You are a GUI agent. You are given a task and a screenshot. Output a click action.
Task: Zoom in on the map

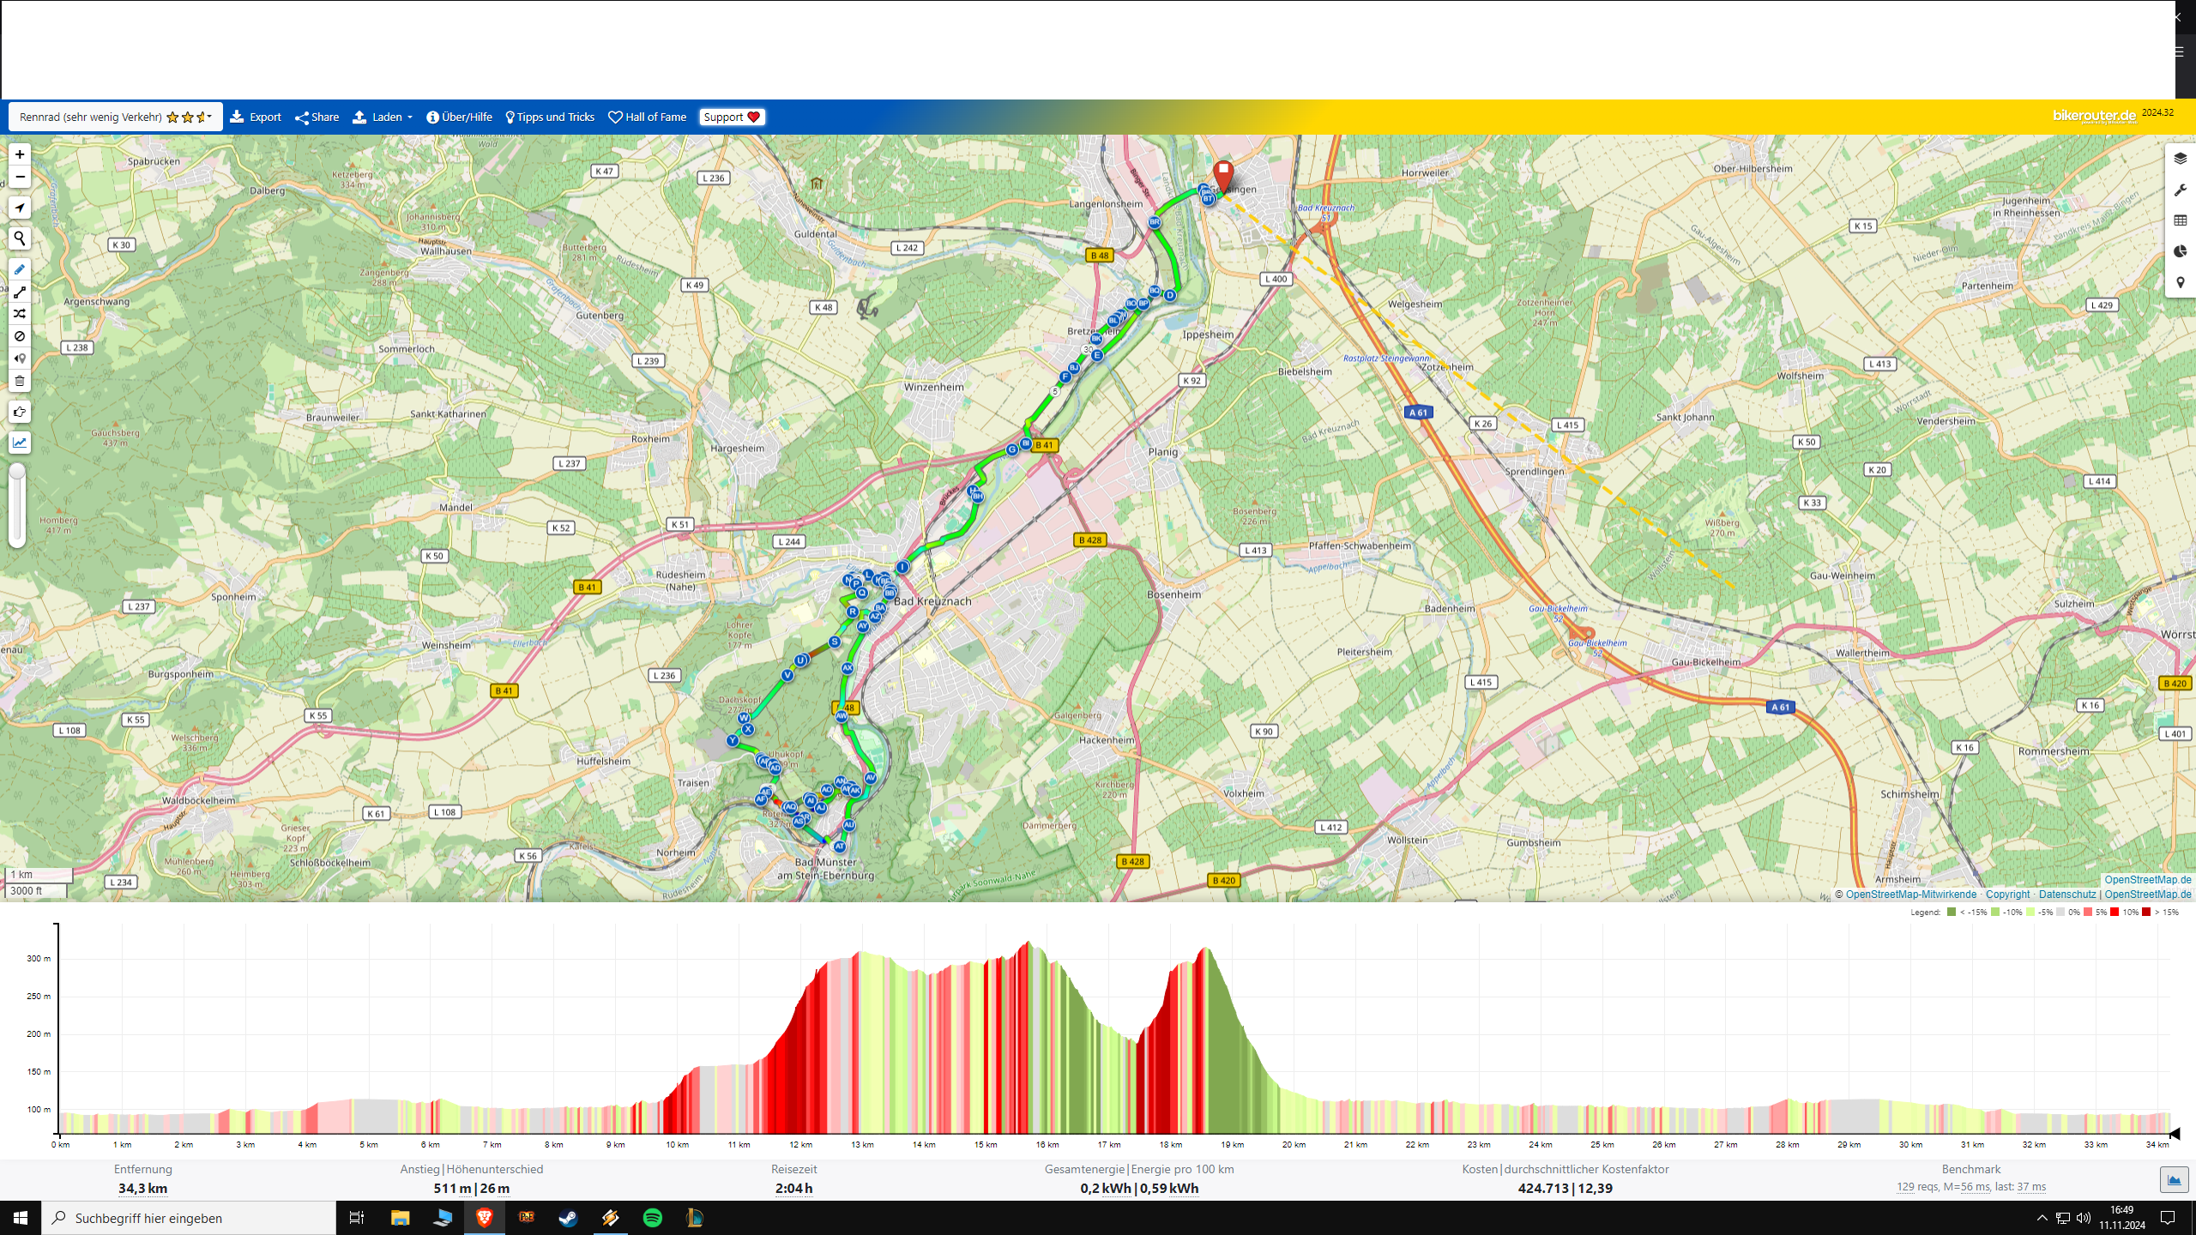coord(19,154)
